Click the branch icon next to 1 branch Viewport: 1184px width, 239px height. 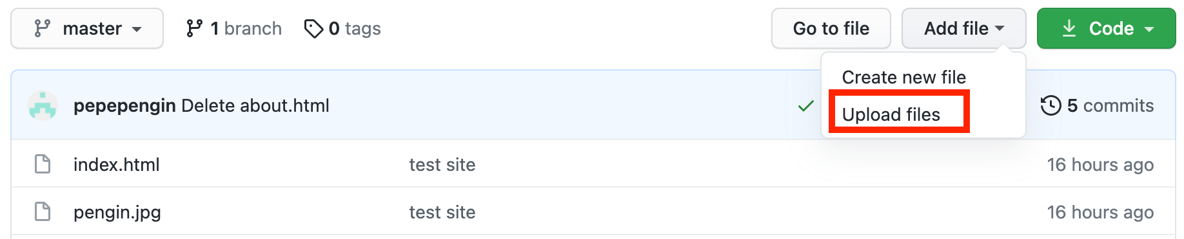pyautogui.click(x=194, y=28)
